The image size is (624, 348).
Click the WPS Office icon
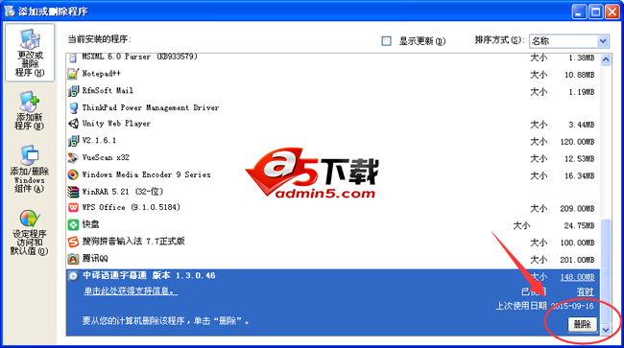[x=73, y=208]
